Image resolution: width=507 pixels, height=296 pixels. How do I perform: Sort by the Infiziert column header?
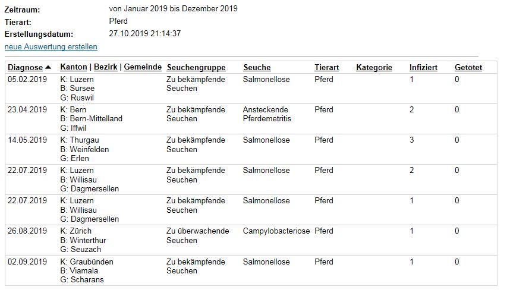coord(423,68)
